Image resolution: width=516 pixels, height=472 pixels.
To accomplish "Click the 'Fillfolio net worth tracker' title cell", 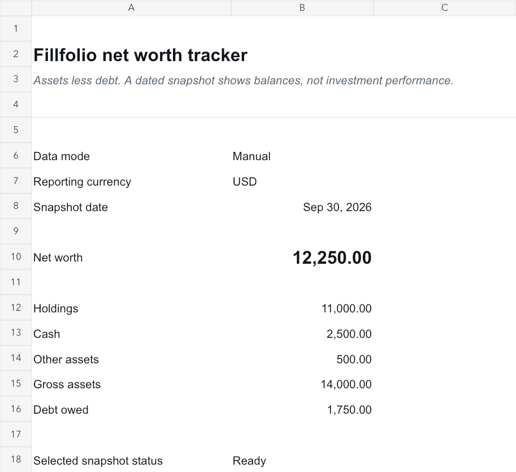I will (x=131, y=54).
